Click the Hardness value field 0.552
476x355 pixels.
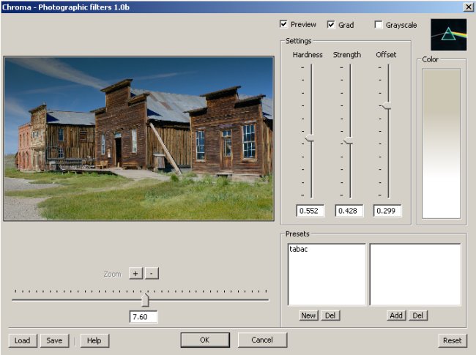[x=310, y=211]
